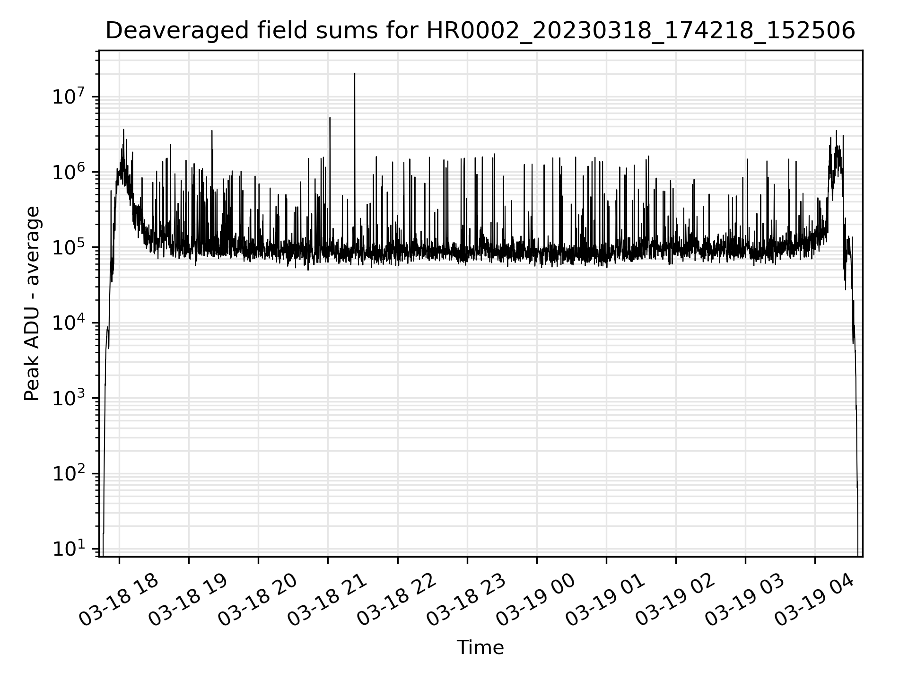Click the plot title 'Deaveraged field sums for HR0002_20230318_174218_152506'

click(480, 31)
